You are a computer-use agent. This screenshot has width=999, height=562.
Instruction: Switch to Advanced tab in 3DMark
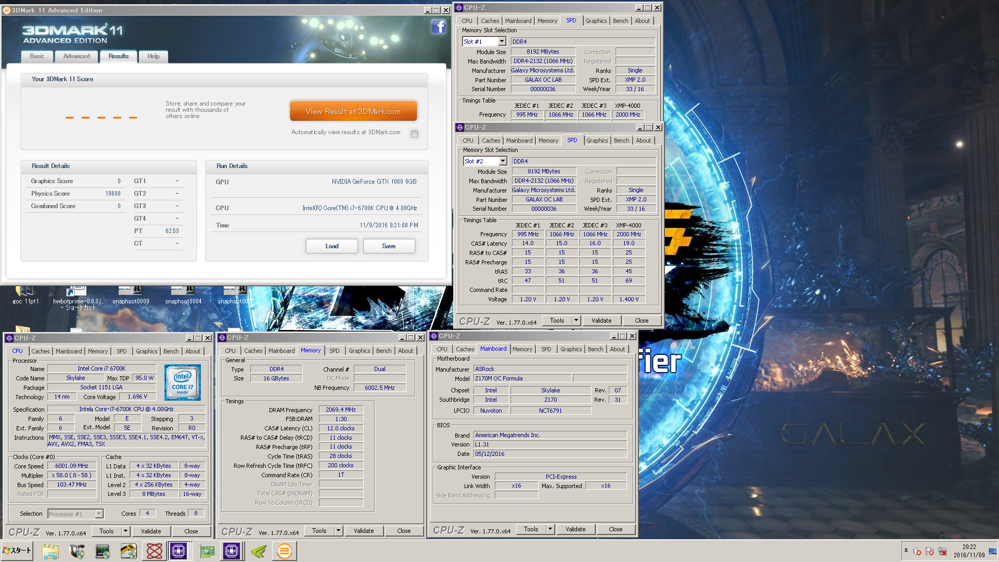76,56
